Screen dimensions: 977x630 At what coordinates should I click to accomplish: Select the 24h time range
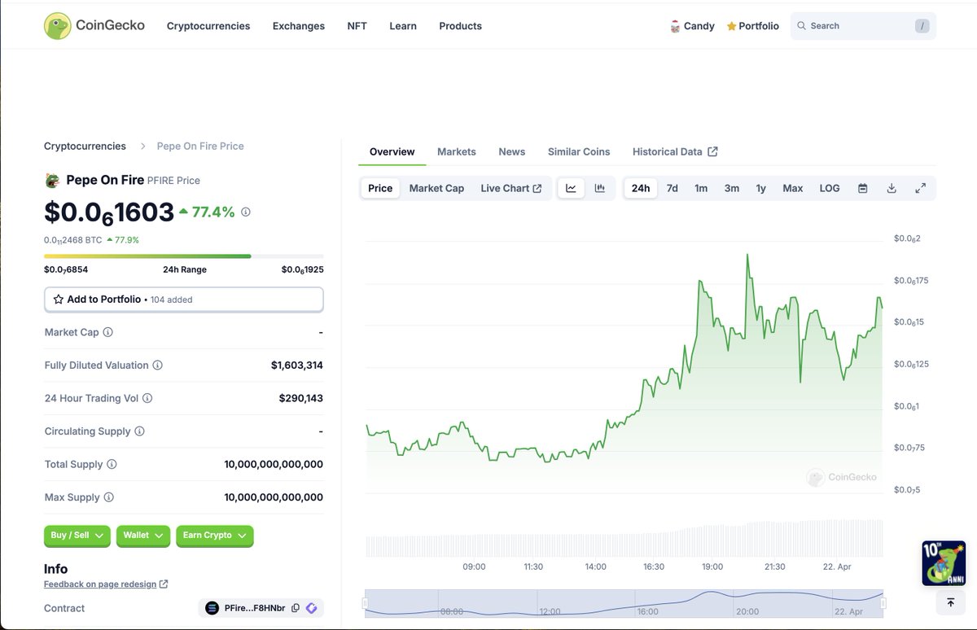point(641,188)
